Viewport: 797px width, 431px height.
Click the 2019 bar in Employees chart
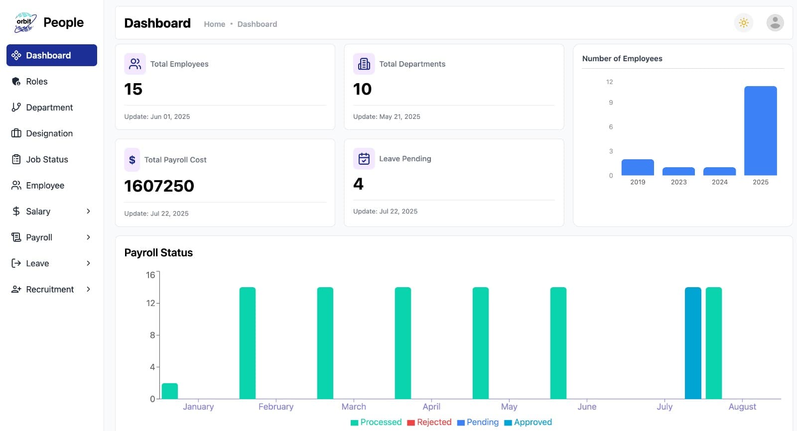[638, 167]
